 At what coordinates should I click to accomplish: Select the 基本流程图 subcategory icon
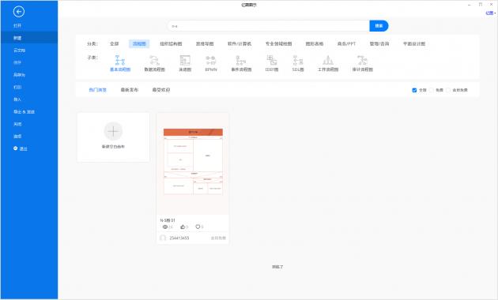(119, 60)
